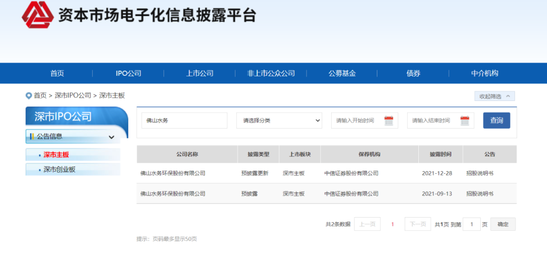Focus the page number jump input

click(472, 224)
